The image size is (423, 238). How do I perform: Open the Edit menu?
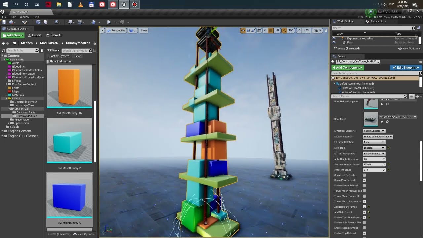click(13, 17)
